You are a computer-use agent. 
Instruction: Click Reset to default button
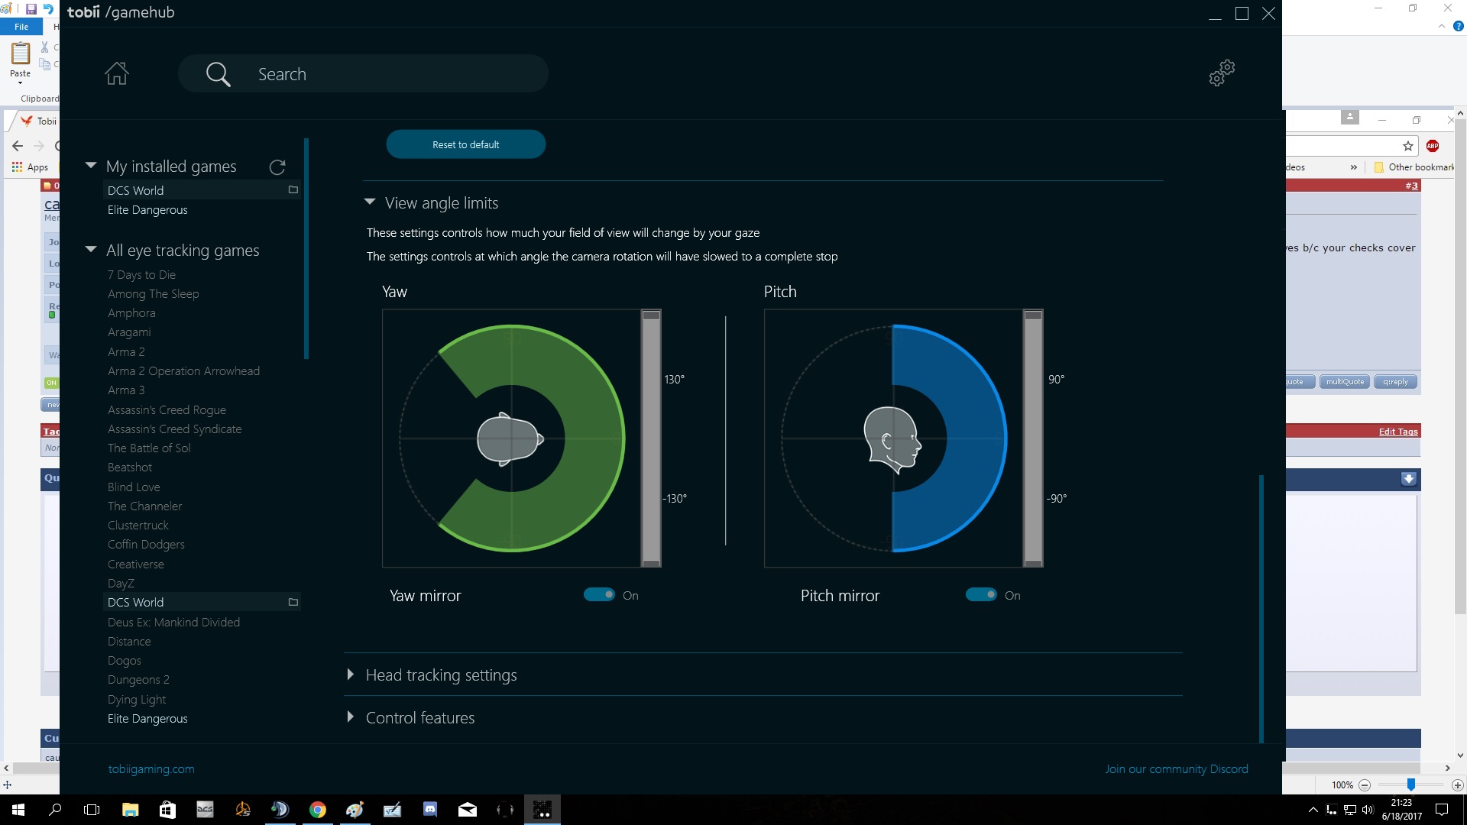pos(466,144)
